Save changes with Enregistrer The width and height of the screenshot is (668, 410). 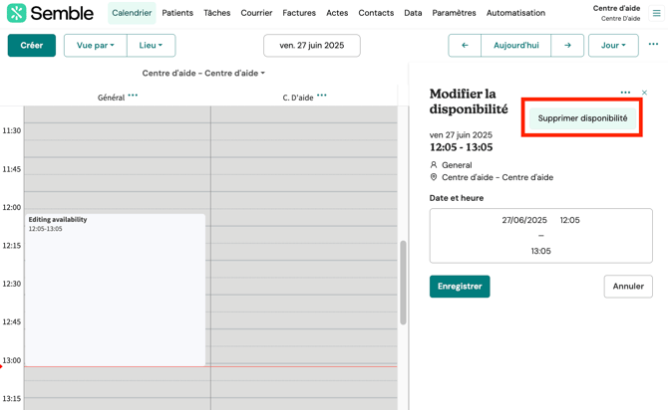[x=460, y=287]
